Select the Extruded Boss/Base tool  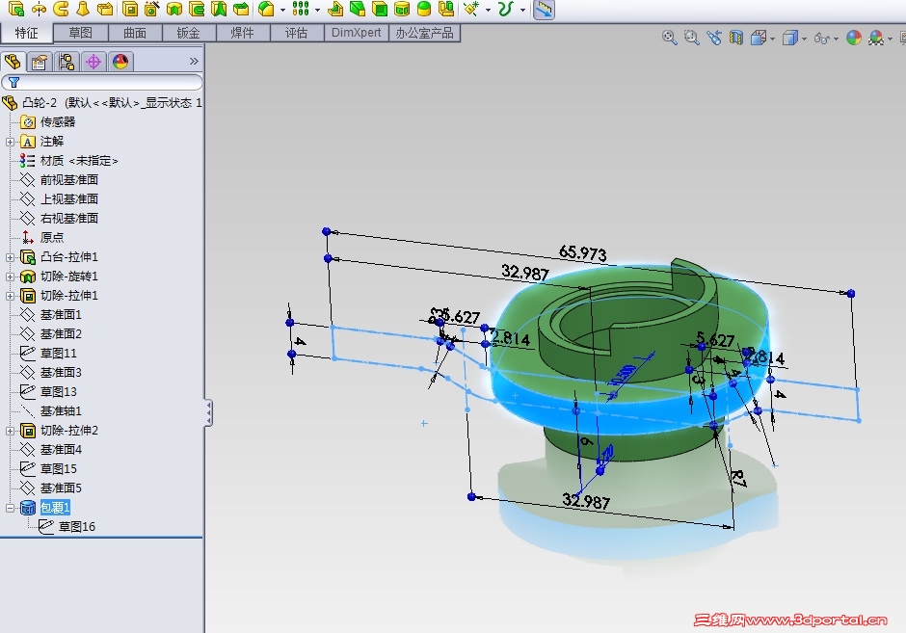(16, 8)
